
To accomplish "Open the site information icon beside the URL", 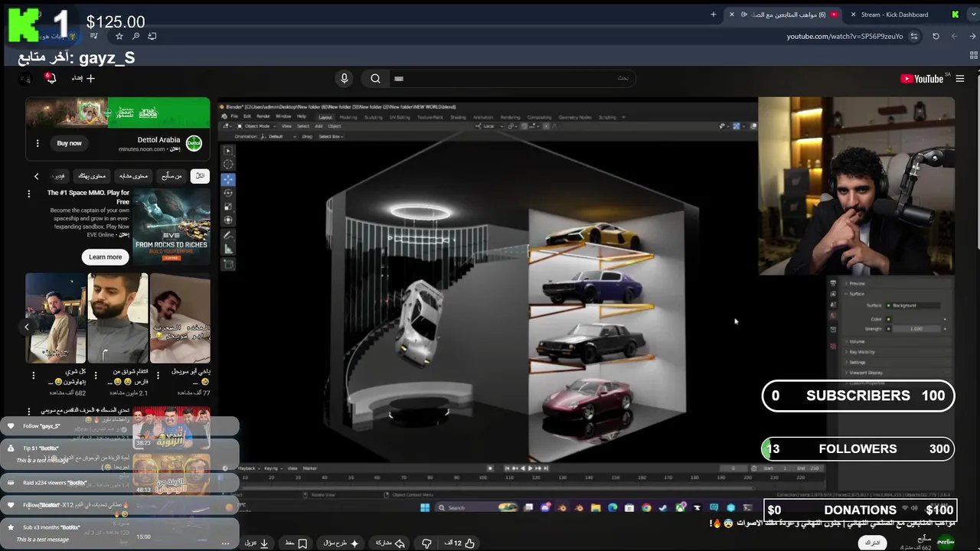I will pyautogui.click(x=915, y=36).
